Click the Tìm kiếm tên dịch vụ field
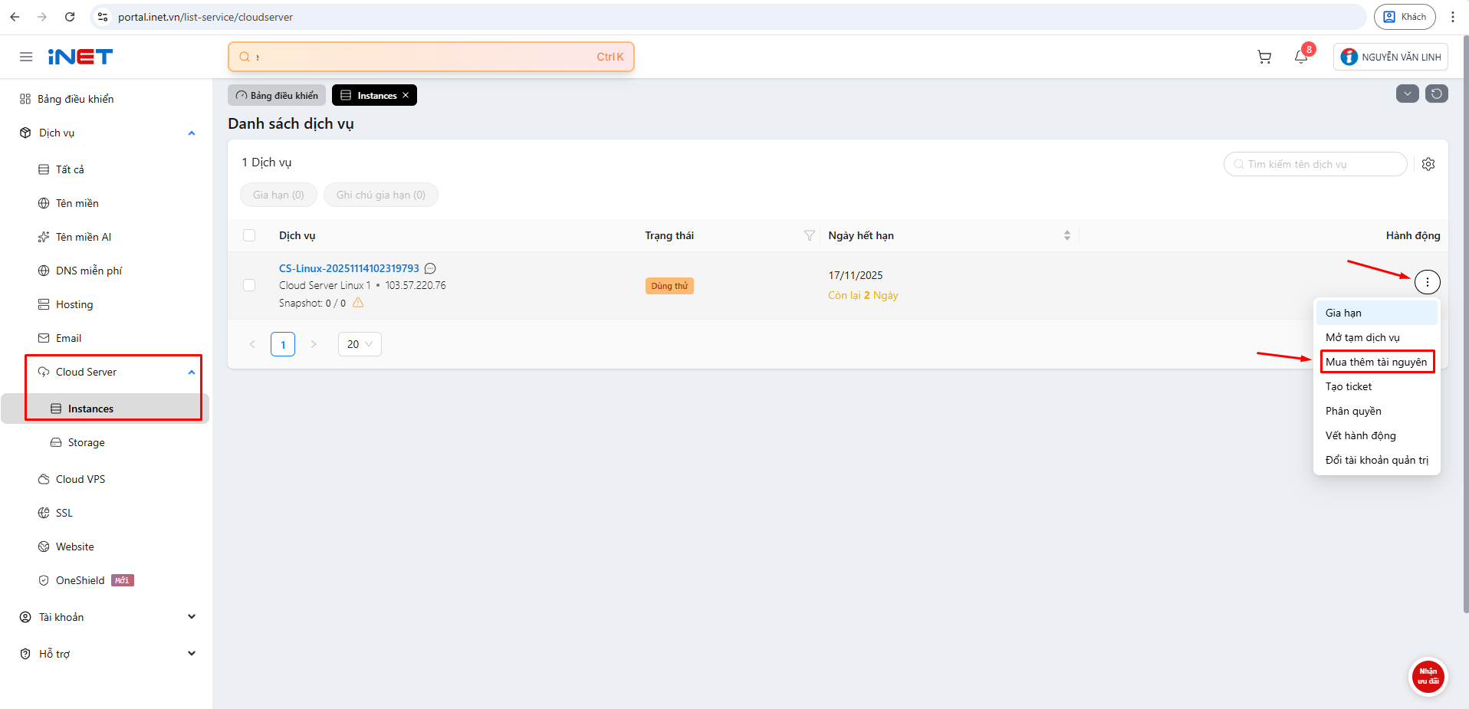The image size is (1469, 709). [1316, 164]
